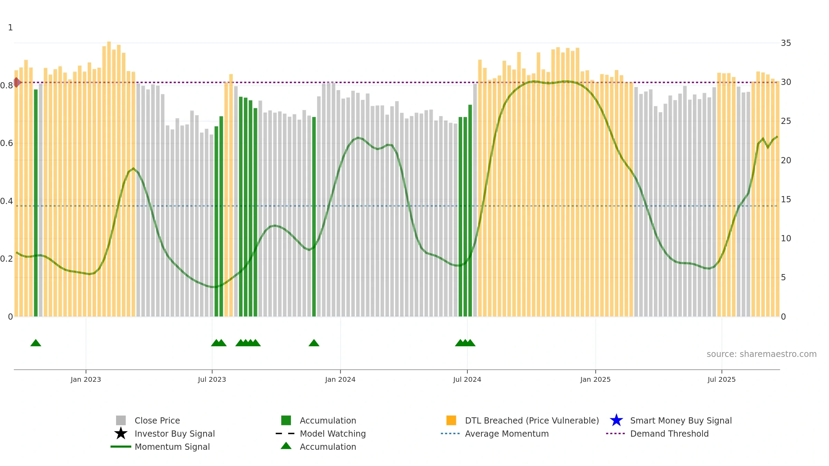Click the black Investor Buy Signal star
This screenshot has height=466, width=829.
121,434
